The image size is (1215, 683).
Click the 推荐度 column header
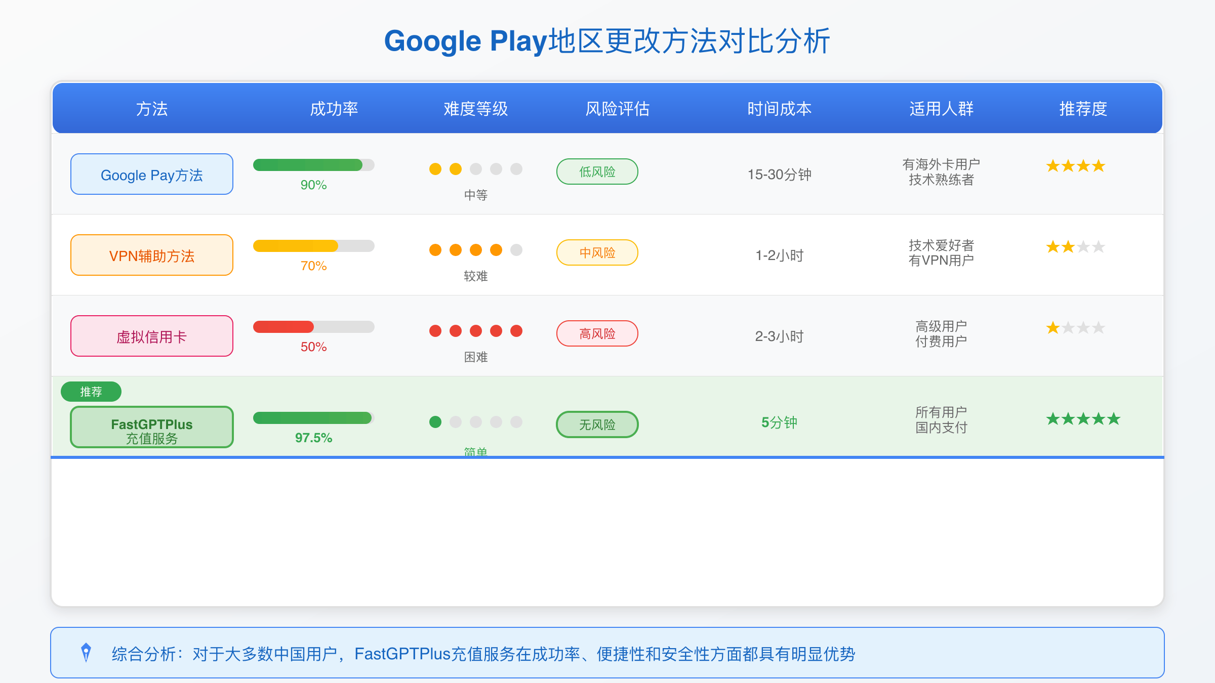(1083, 109)
